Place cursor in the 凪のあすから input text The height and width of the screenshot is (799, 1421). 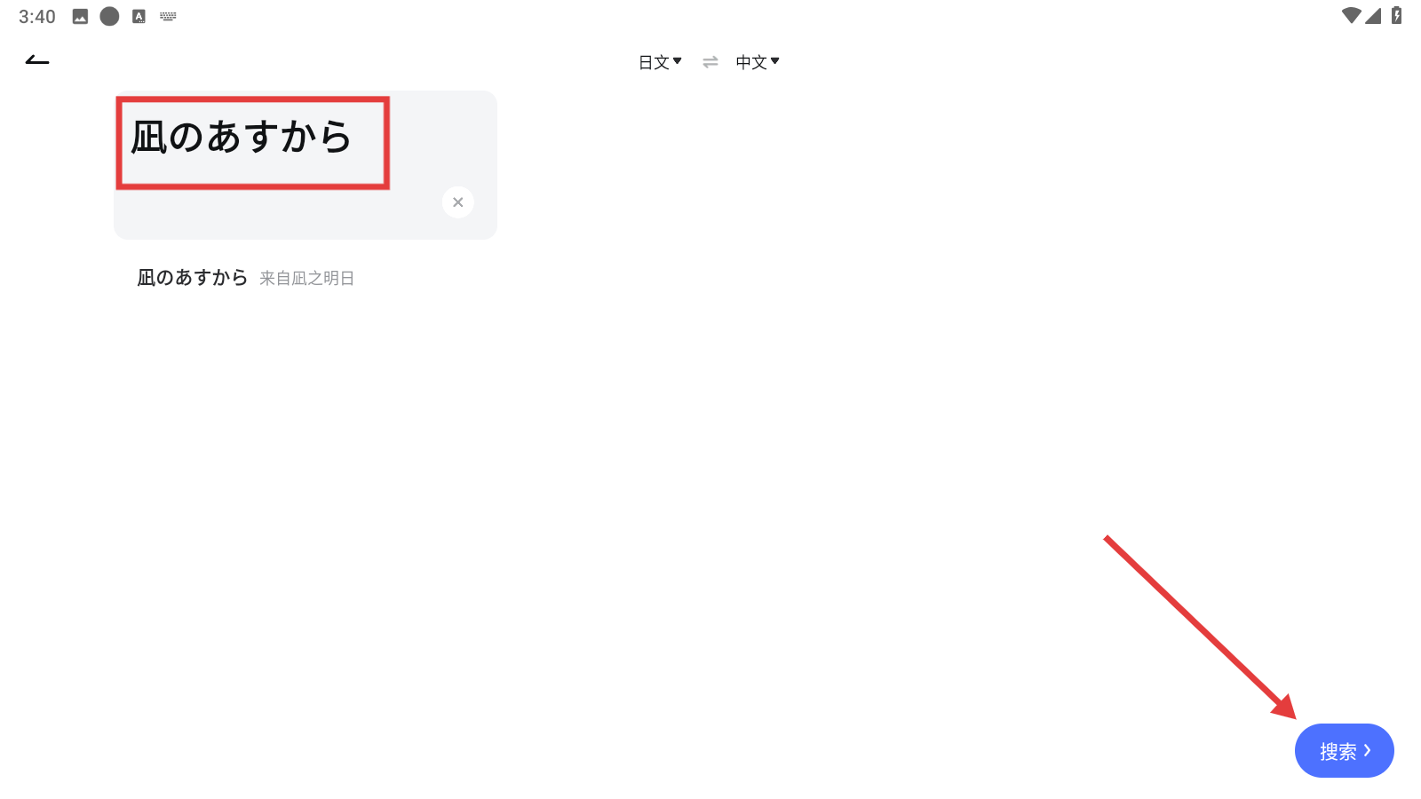[242, 138]
